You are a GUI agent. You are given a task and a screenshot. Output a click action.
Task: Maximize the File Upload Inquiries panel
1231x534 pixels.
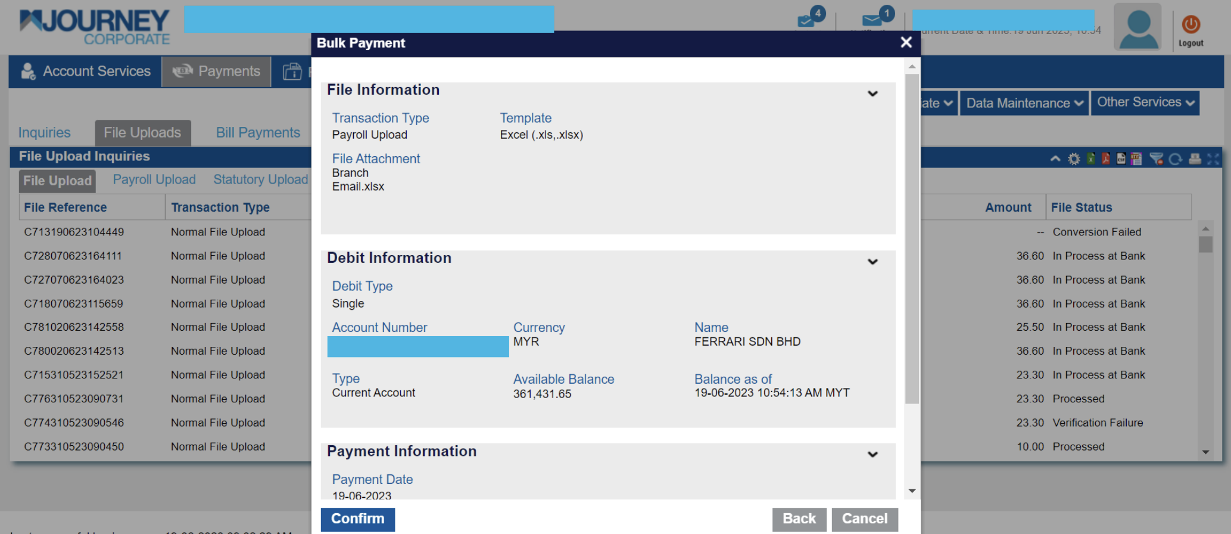click(x=1213, y=159)
